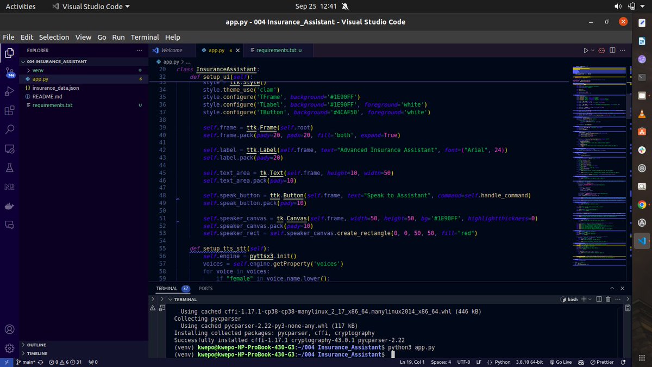This screenshot has width=652, height=367.
Task: Maximize the panel with the up chevron
Action: (613, 288)
